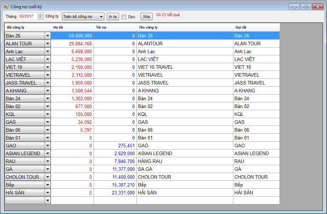Select the 29,084,168 debt cell
This screenshot has width=327, height=214.
(72, 44)
